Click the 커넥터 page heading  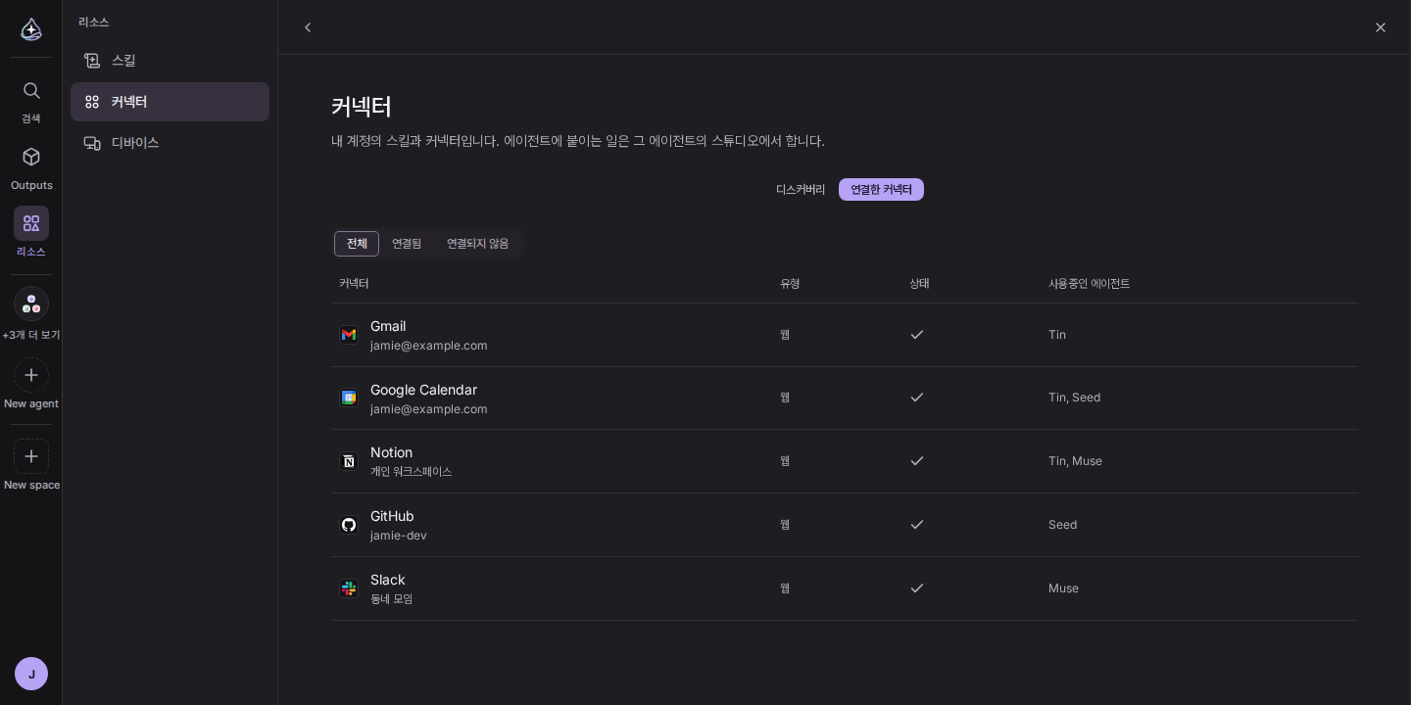coord(362,107)
